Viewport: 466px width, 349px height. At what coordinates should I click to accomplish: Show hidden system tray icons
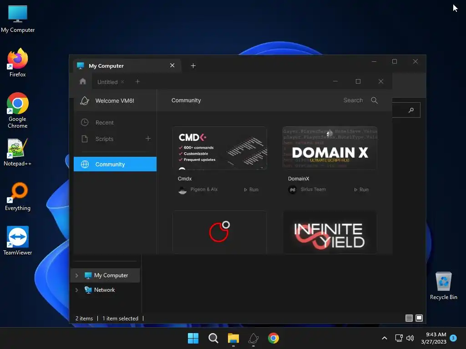coord(384,338)
